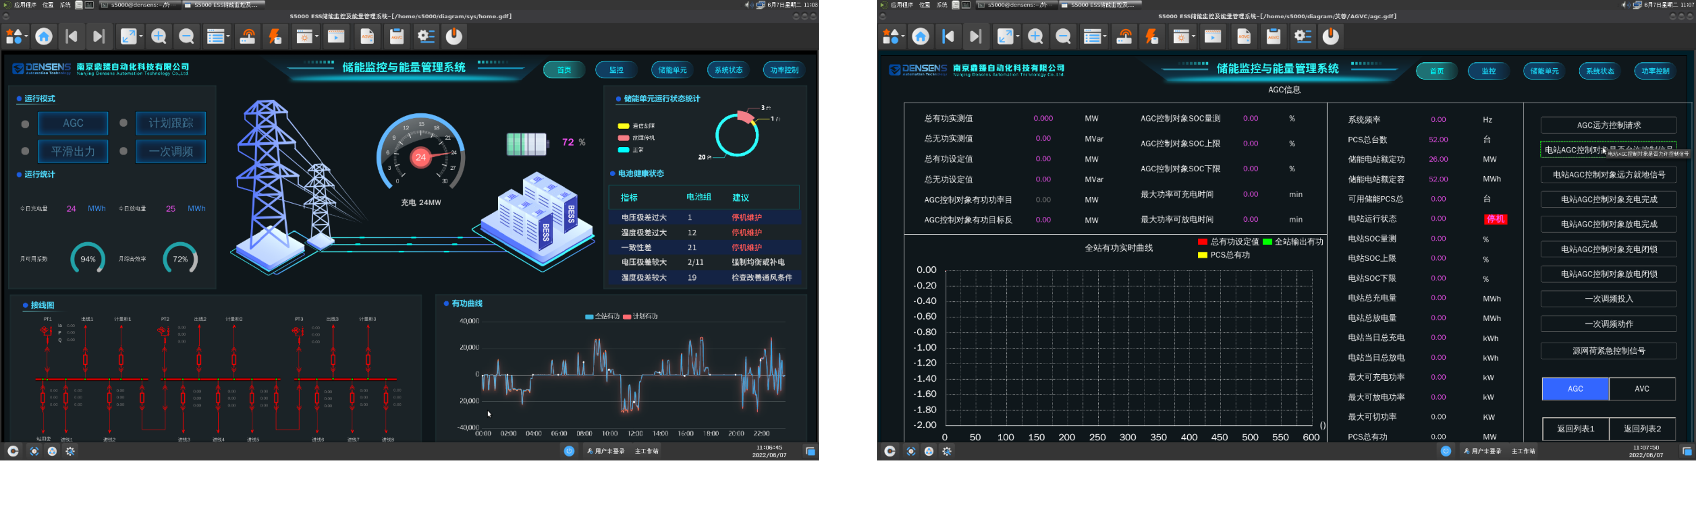1696x514 pixels.
Task: Expand list view dropdown arrow in agc.gdf toolbar
Action: [1104, 37]
